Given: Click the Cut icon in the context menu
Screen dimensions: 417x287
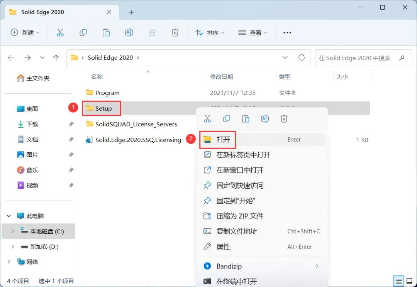Looking at the screenshot, I should [x=207, y=118].
